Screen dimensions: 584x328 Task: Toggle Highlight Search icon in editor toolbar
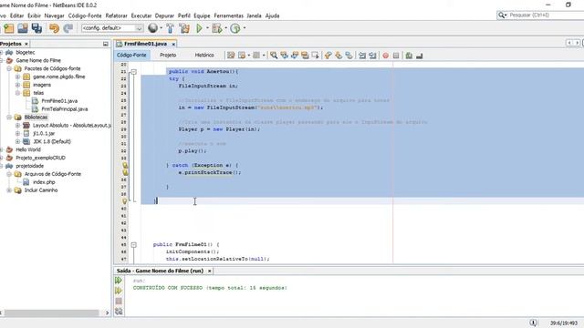click(x=305, y=56)
